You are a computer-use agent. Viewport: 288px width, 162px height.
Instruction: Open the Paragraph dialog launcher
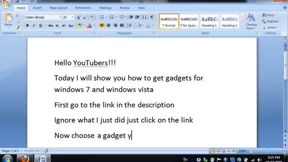click(x=154, y=33)
